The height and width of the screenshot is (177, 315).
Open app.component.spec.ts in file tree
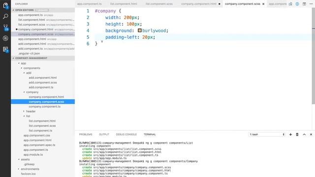[39, 145]
